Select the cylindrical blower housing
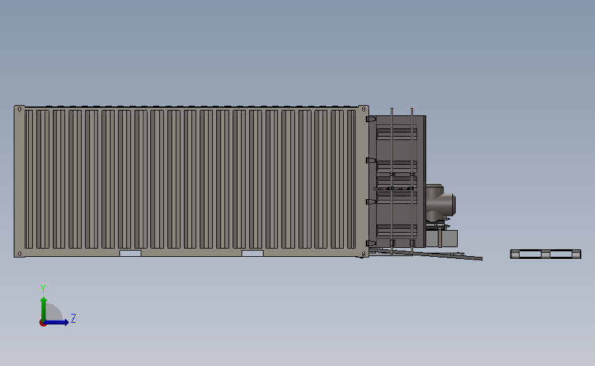 pyautogui.click(x=440, y=203)
